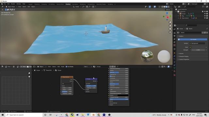Open the Object Mode dropdown
Screen dimensions: 209x117
click(x=11, y=6)
